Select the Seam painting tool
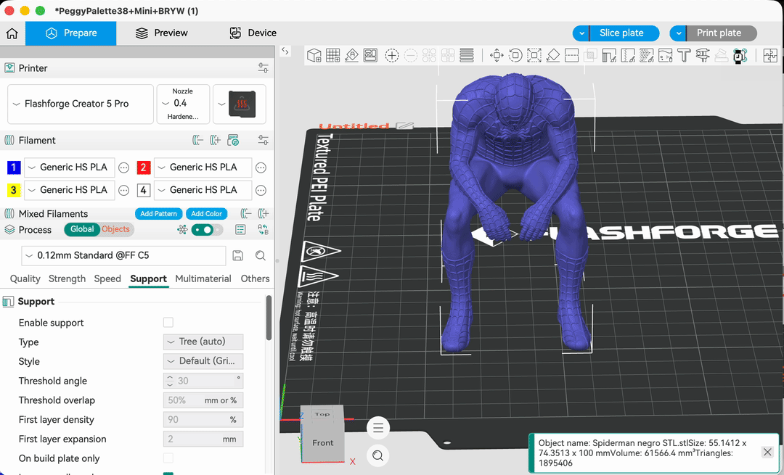Screen dimensions: 784x475 point(627,55)
